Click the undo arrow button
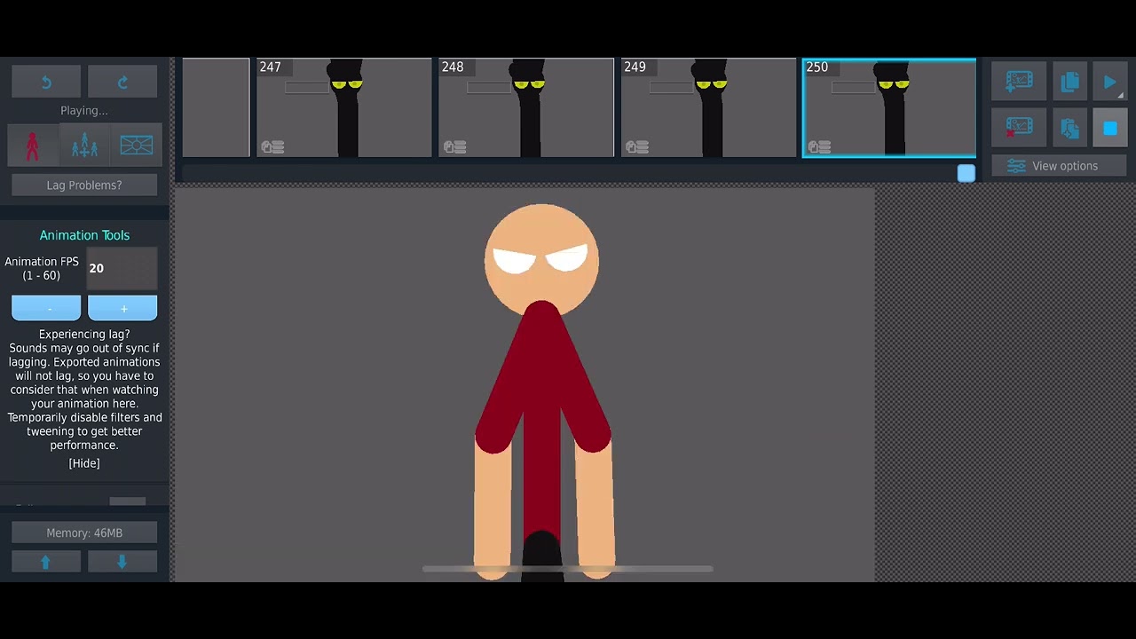Screen dimensions: 1136x639 tap(46, 82)
